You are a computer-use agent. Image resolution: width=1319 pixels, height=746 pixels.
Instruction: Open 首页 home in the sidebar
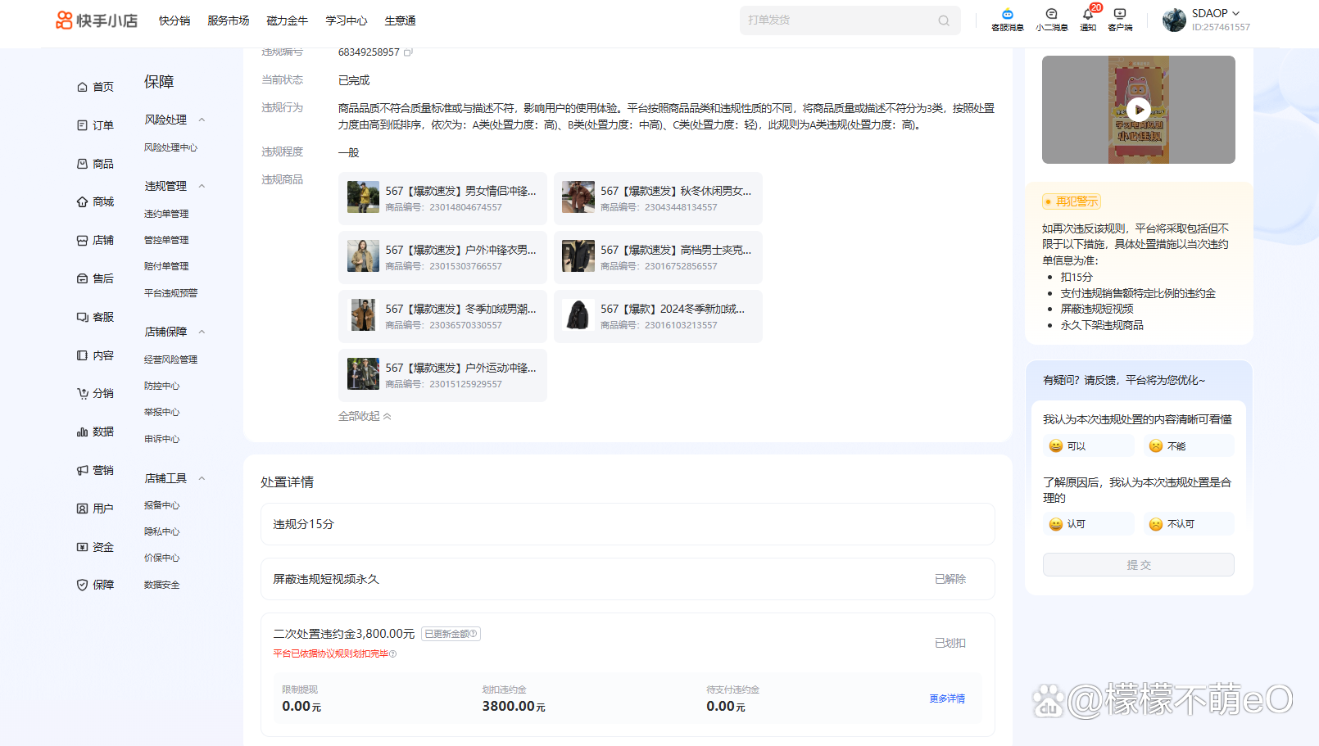click(x=95, y=87)
